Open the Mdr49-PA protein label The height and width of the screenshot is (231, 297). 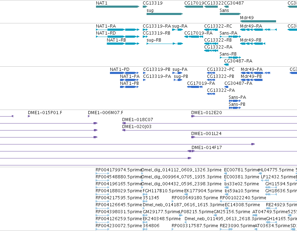pos(252,69)
